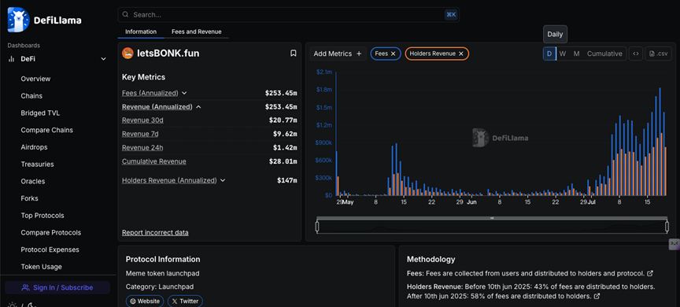
Task: Switch chart to Cumulative view
Action: click(x=604, y=54)
